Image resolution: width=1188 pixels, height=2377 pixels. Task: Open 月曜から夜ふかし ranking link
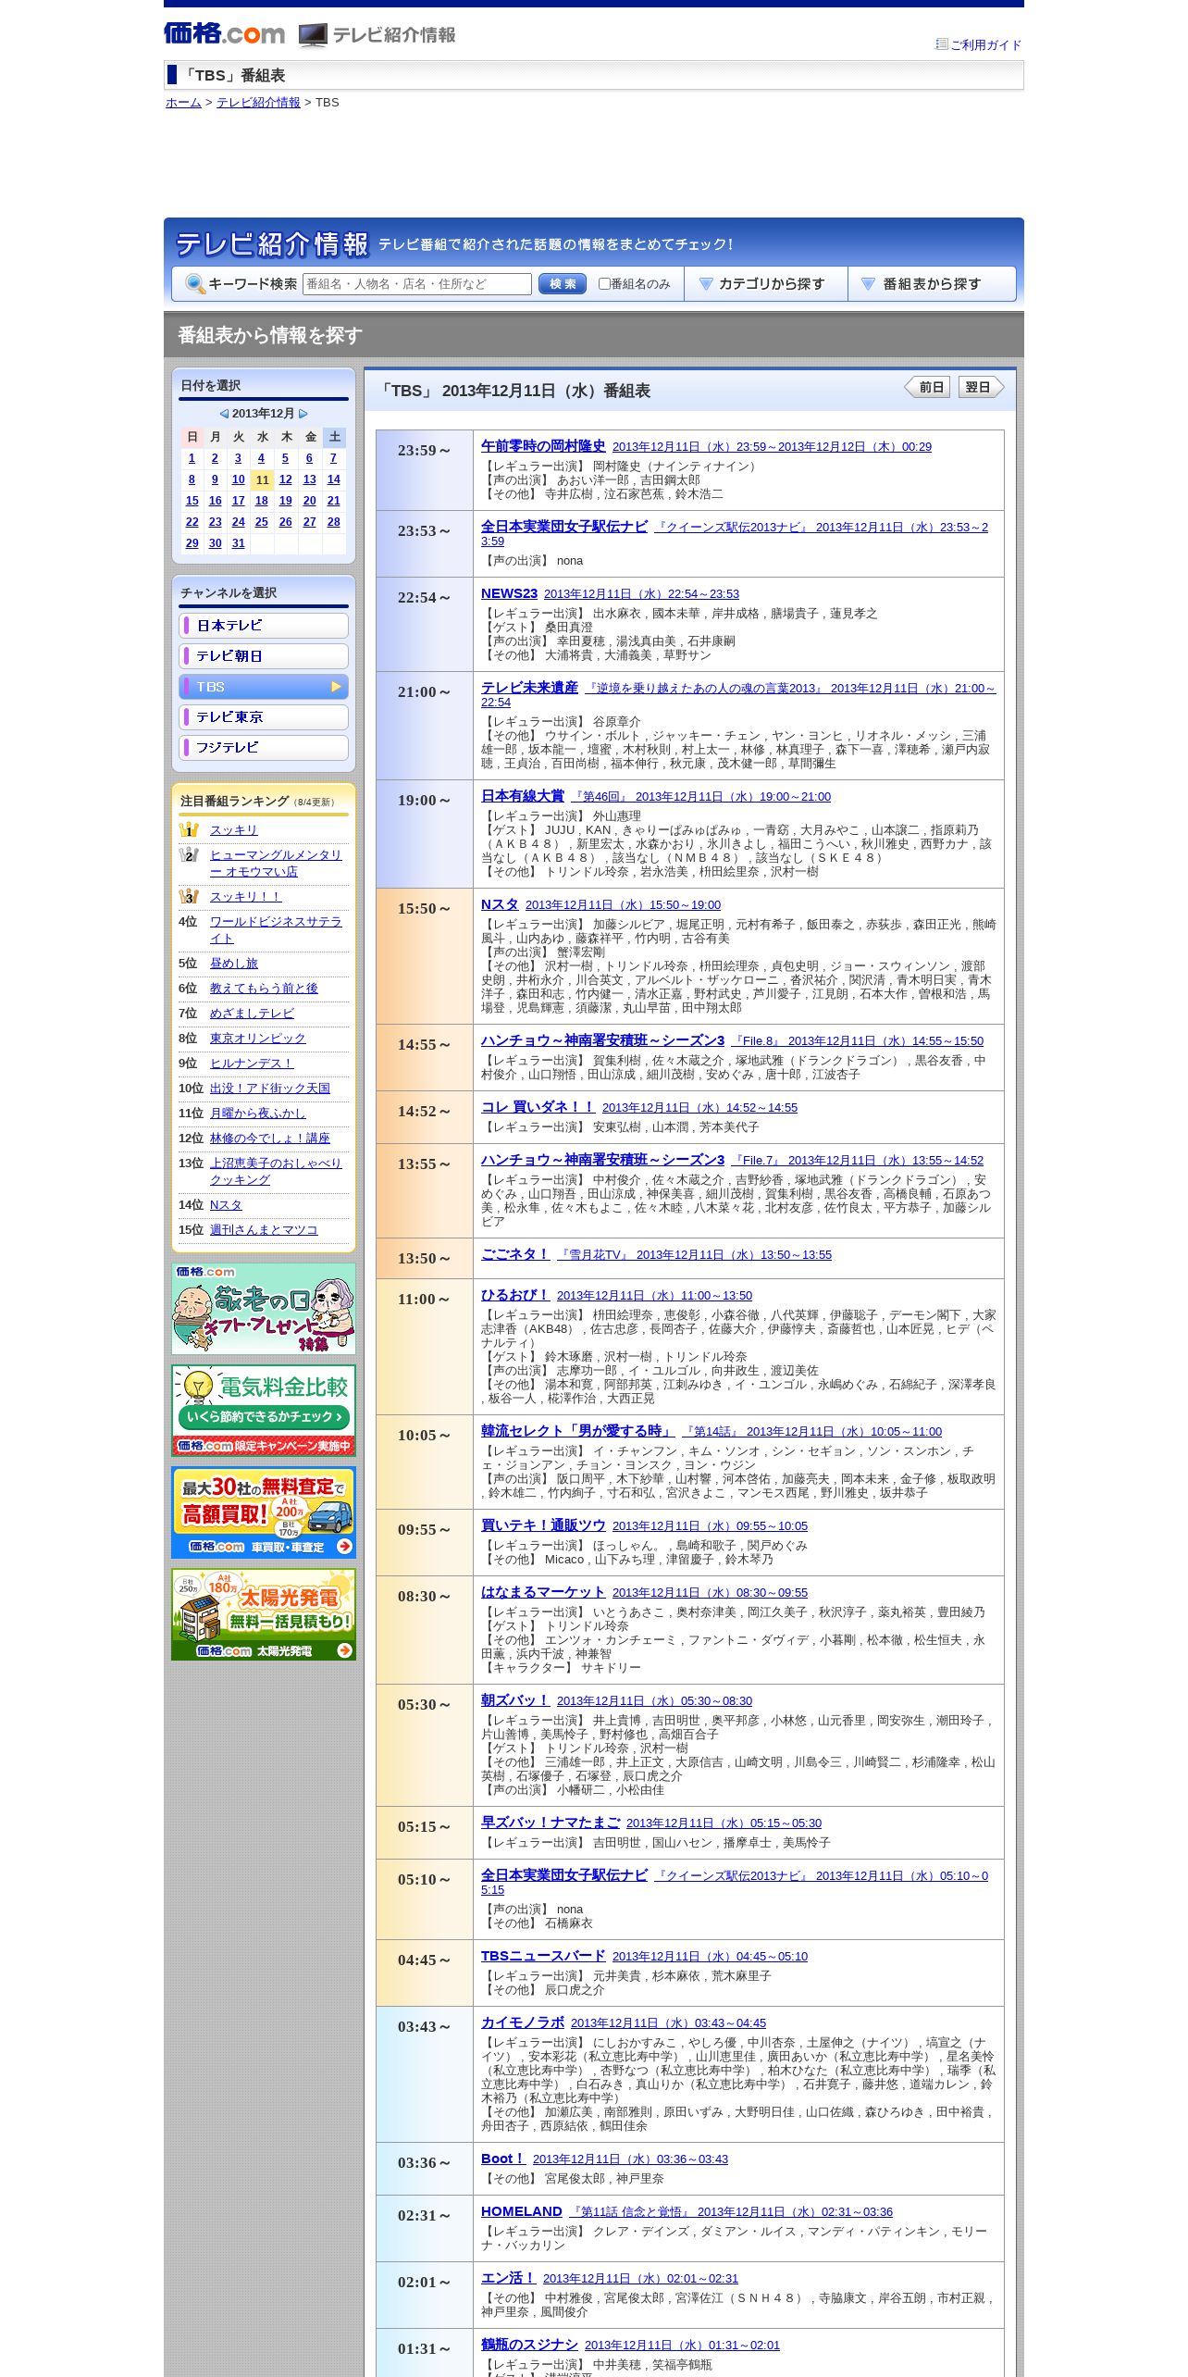[x=257, y=1114]
